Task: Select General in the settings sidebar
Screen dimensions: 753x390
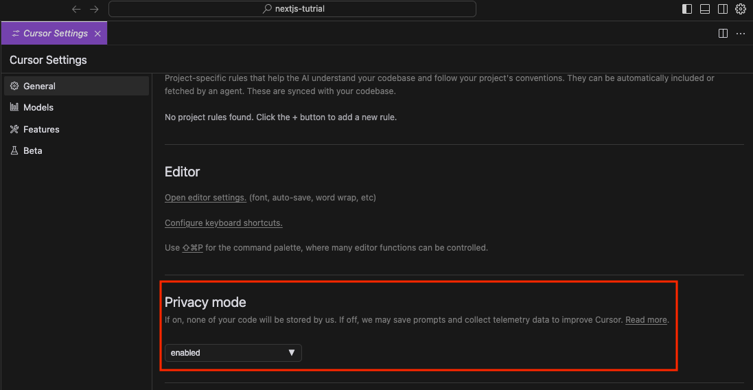Action: click(x=76, y=86)
